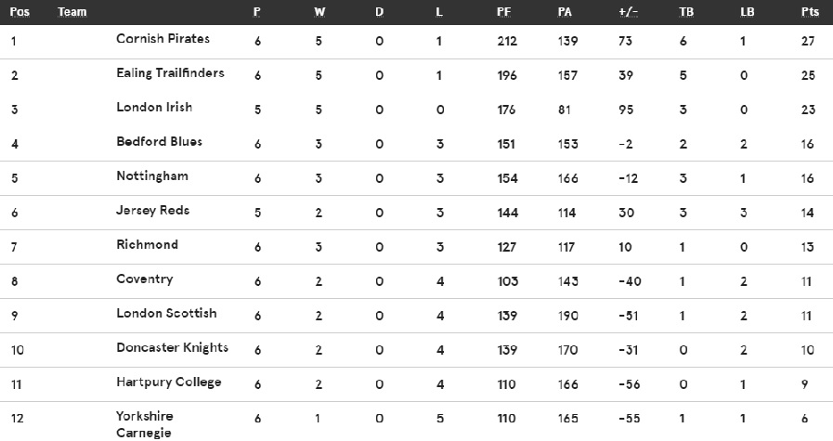This screenshot has width=833, height=441.
Task: Open the London Irish row
Action: coord(416,110)
